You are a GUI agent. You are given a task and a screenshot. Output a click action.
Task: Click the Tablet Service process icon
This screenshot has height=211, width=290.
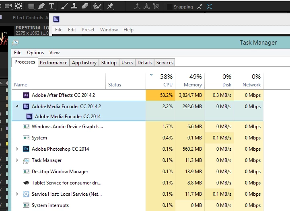point(26,183)
